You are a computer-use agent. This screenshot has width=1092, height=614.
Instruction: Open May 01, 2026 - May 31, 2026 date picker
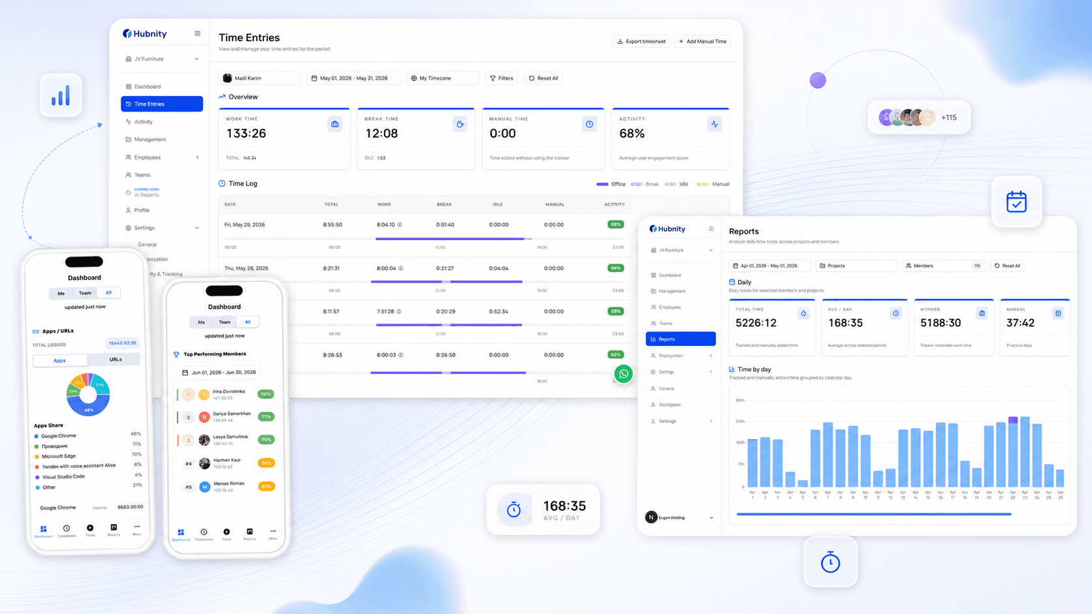pyautogui.click(x=353, y=78)
